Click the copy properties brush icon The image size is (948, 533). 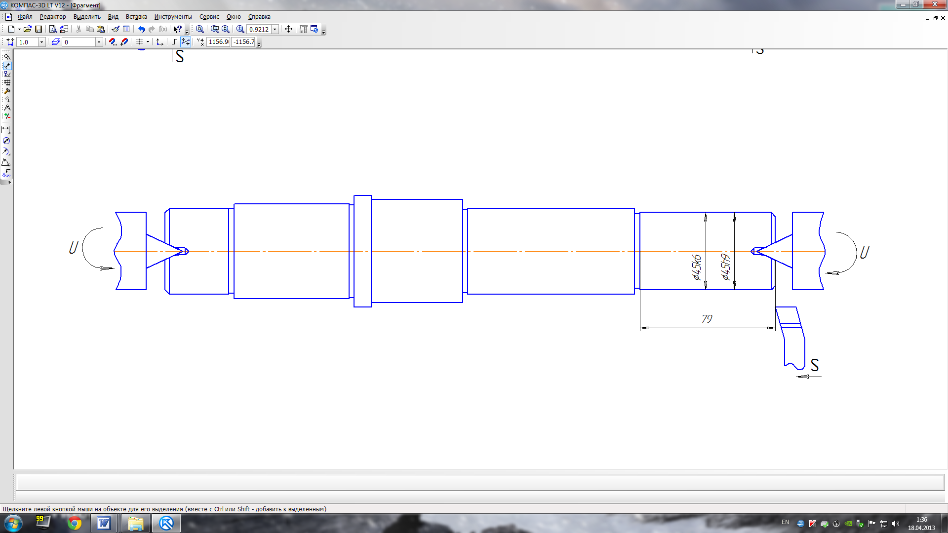116,29
